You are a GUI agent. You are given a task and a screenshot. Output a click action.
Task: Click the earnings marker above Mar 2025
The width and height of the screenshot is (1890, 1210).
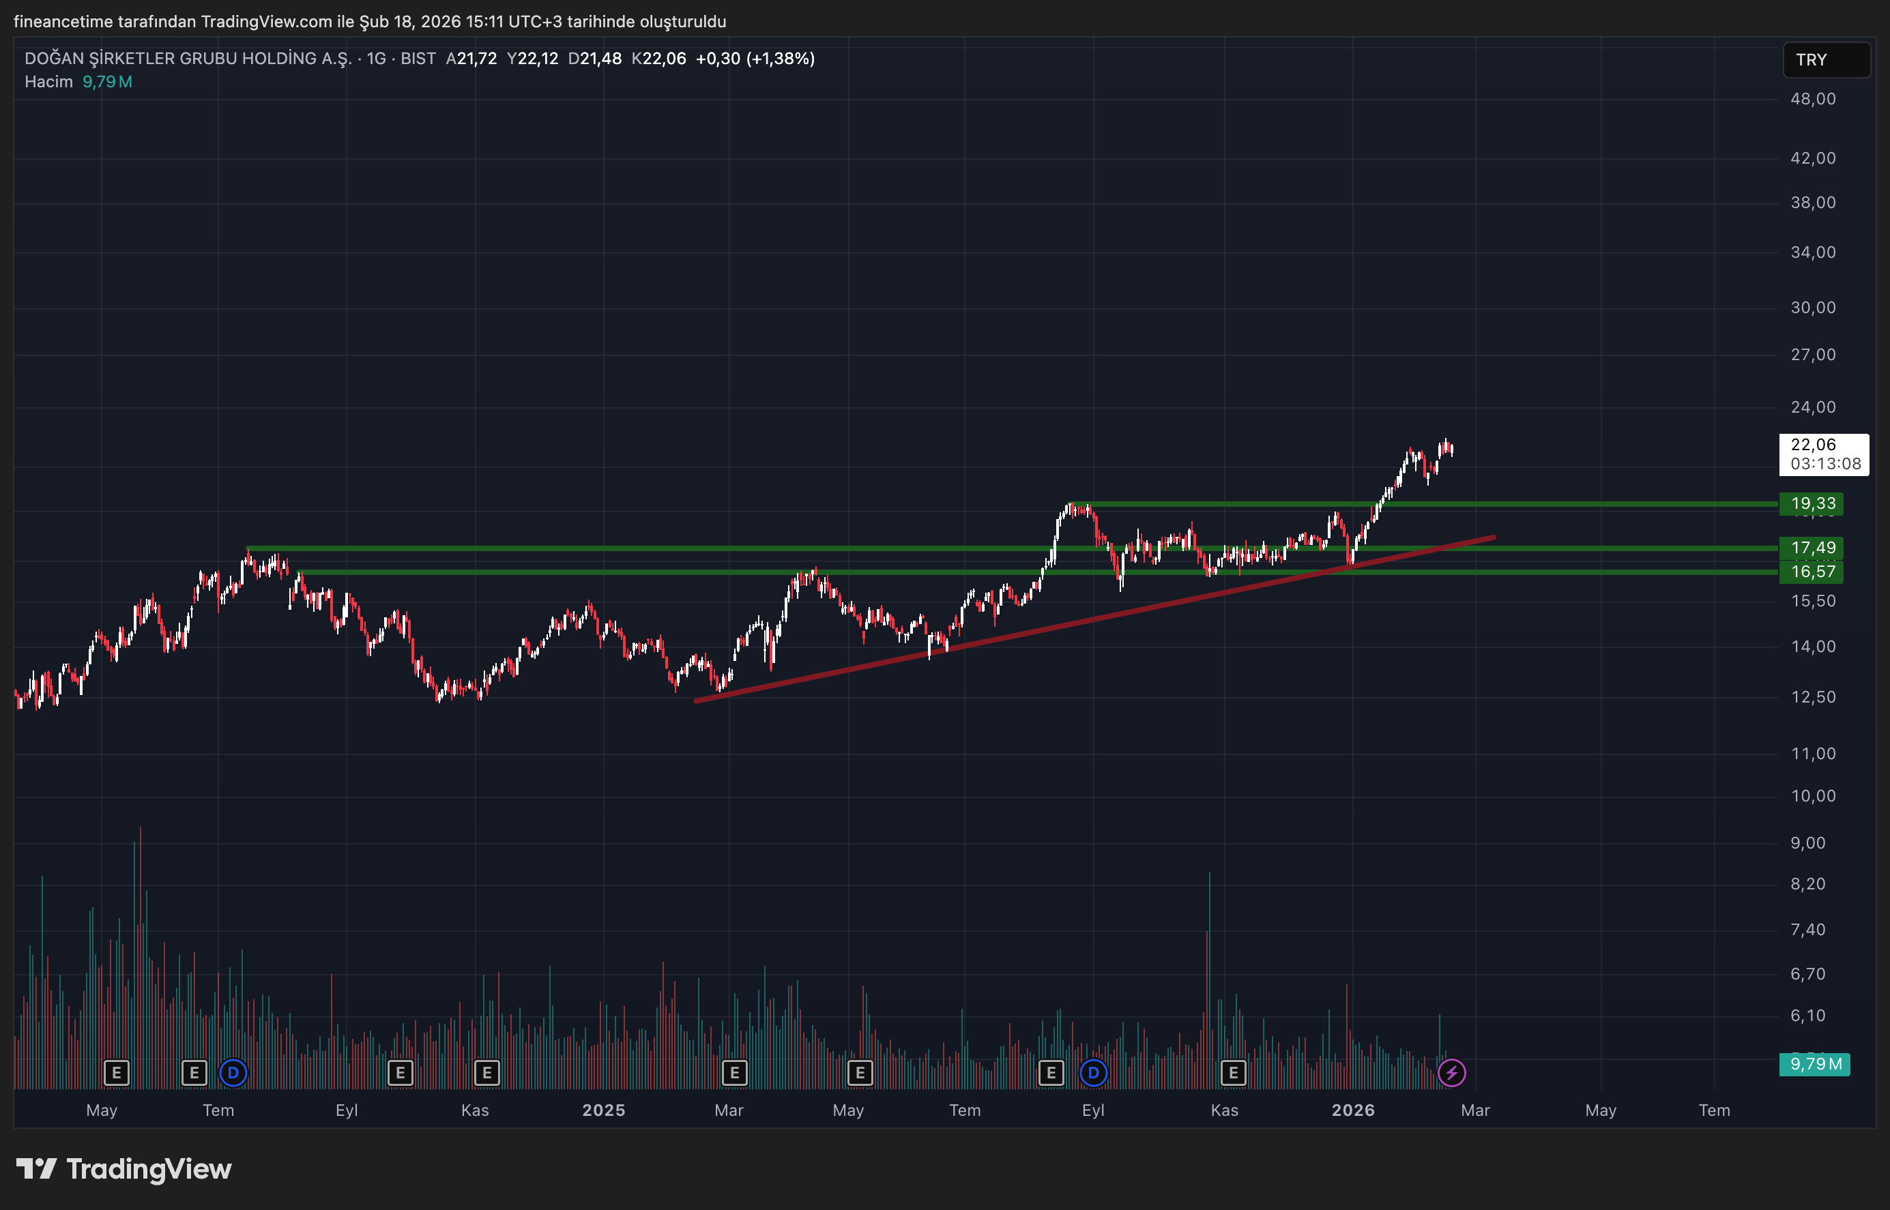(x=734, y=1072)
